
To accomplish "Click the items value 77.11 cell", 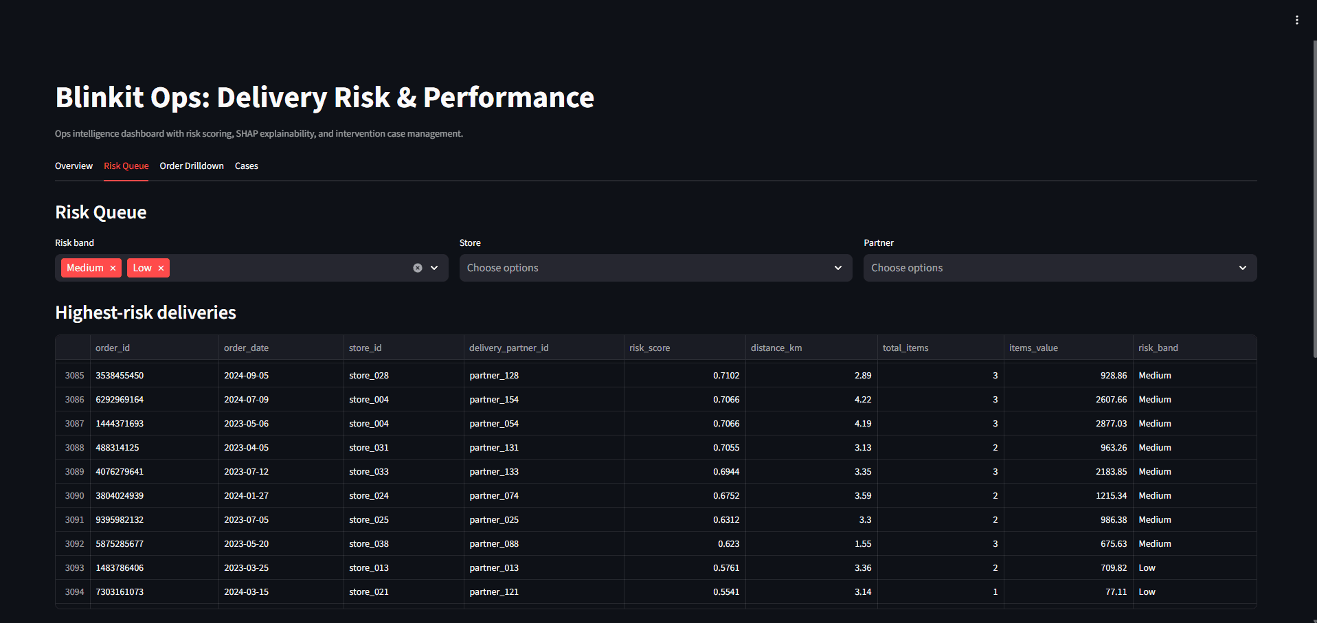I will click(x=1068, y=592).
